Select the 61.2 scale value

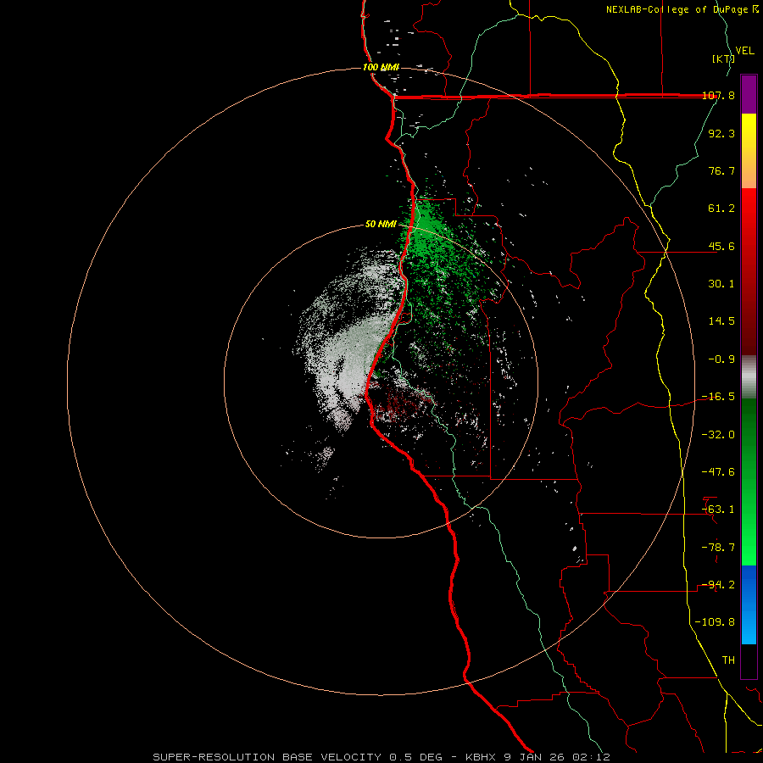721,209
